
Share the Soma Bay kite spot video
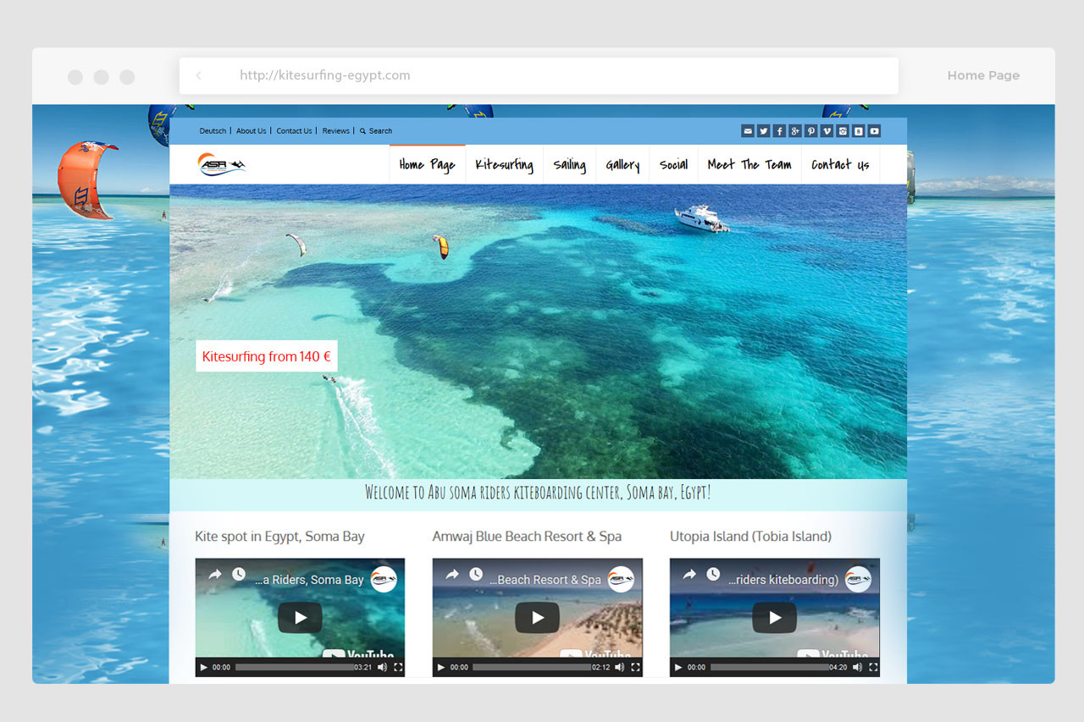[215, 574]
